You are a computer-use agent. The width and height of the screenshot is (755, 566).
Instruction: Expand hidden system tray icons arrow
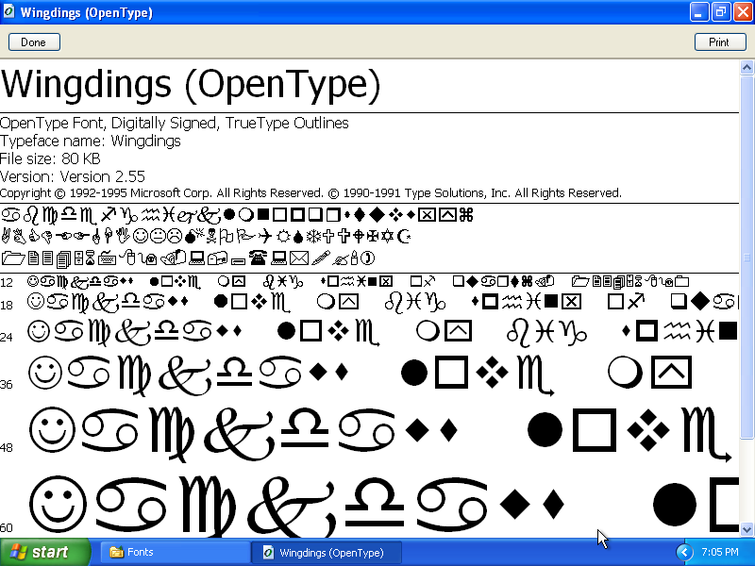(683, 553)
